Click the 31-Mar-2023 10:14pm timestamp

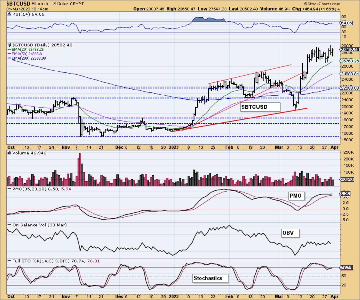[x=27, y=9]
